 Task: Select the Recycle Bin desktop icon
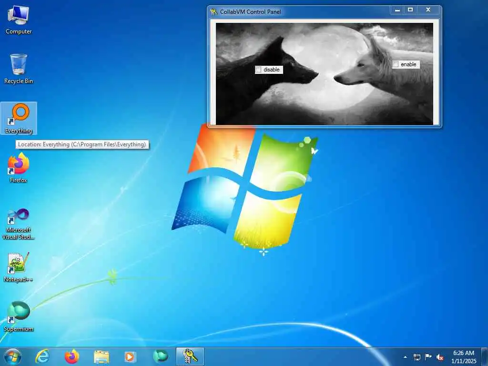[19, 69]
